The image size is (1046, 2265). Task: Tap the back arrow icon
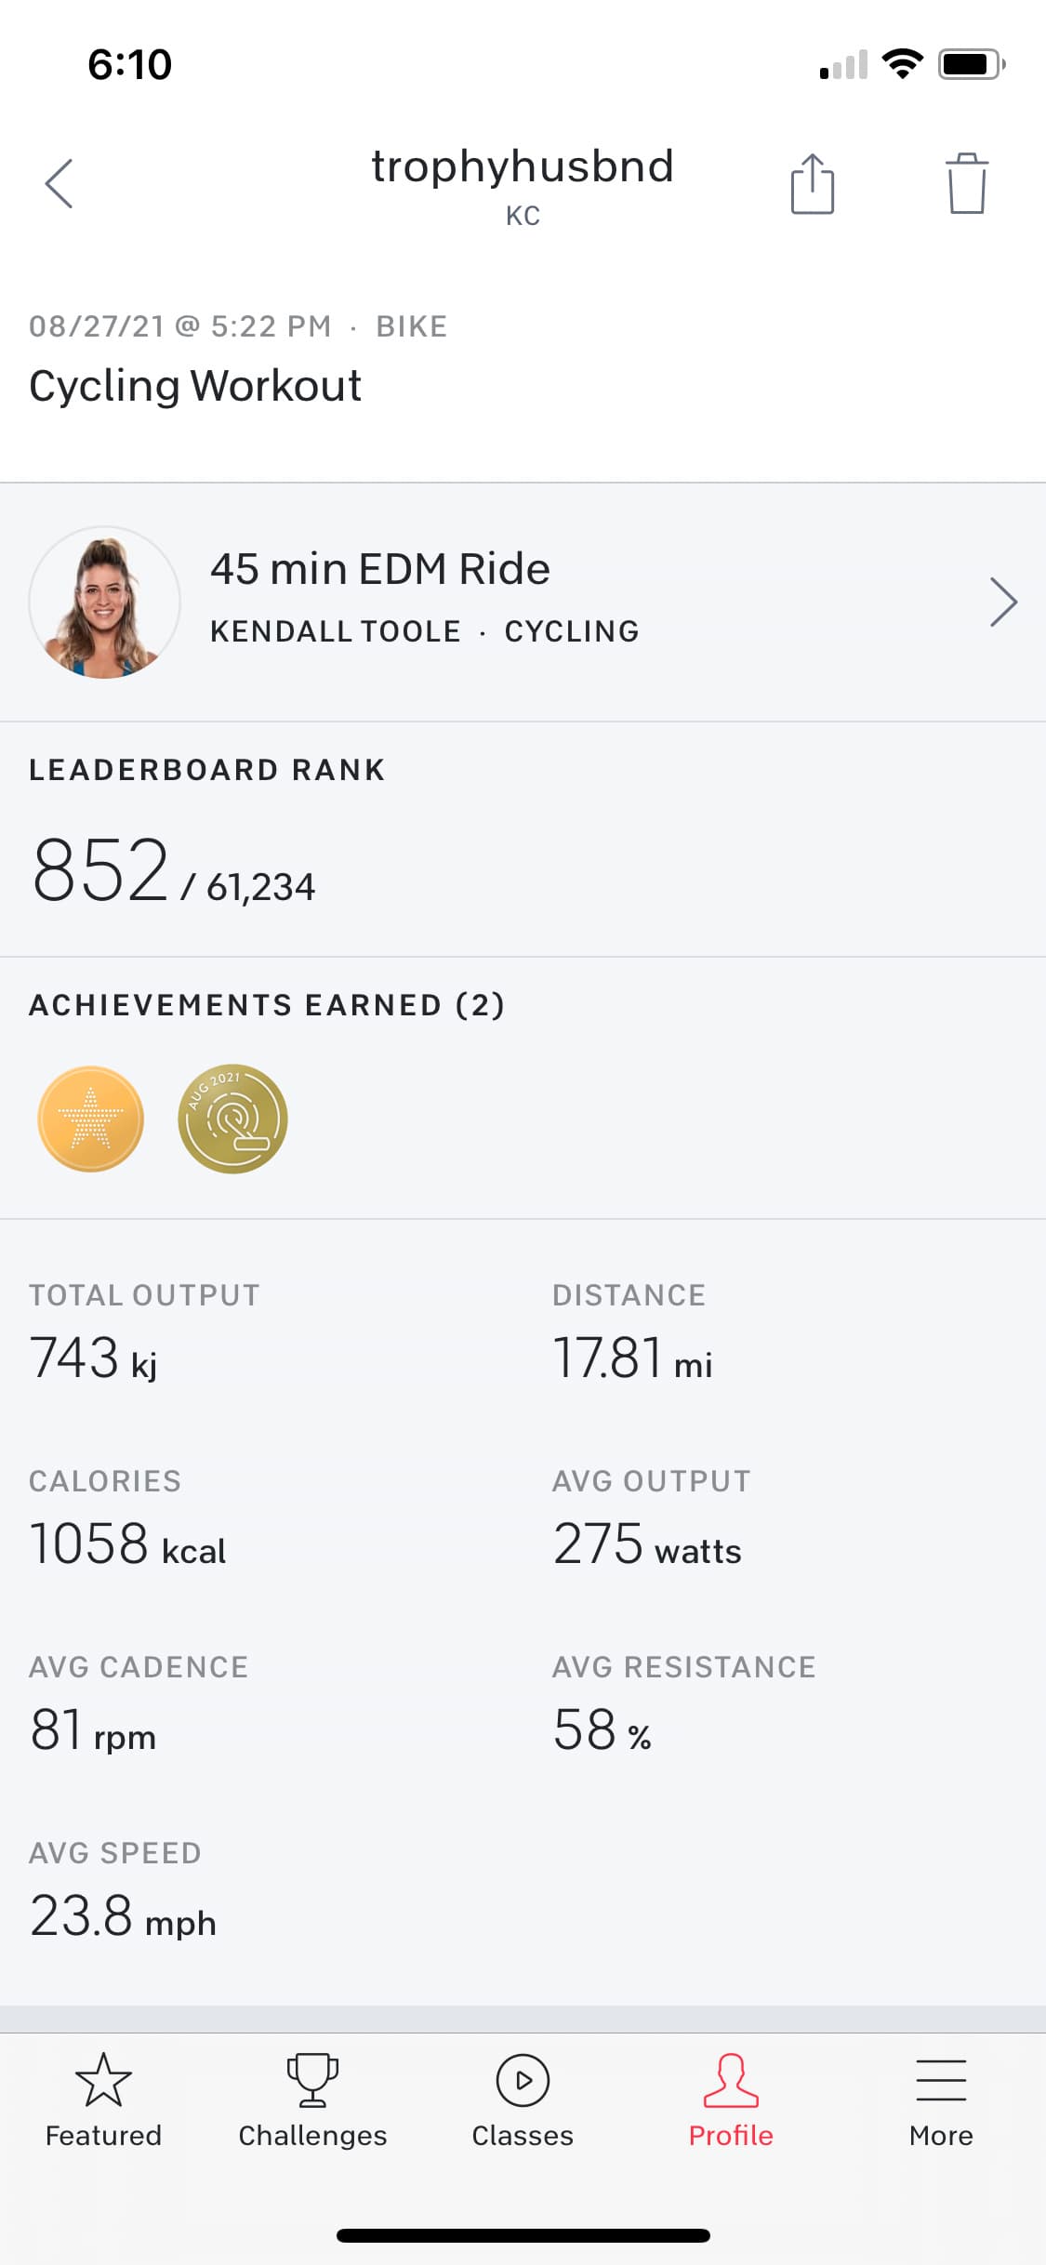(60, 183)
